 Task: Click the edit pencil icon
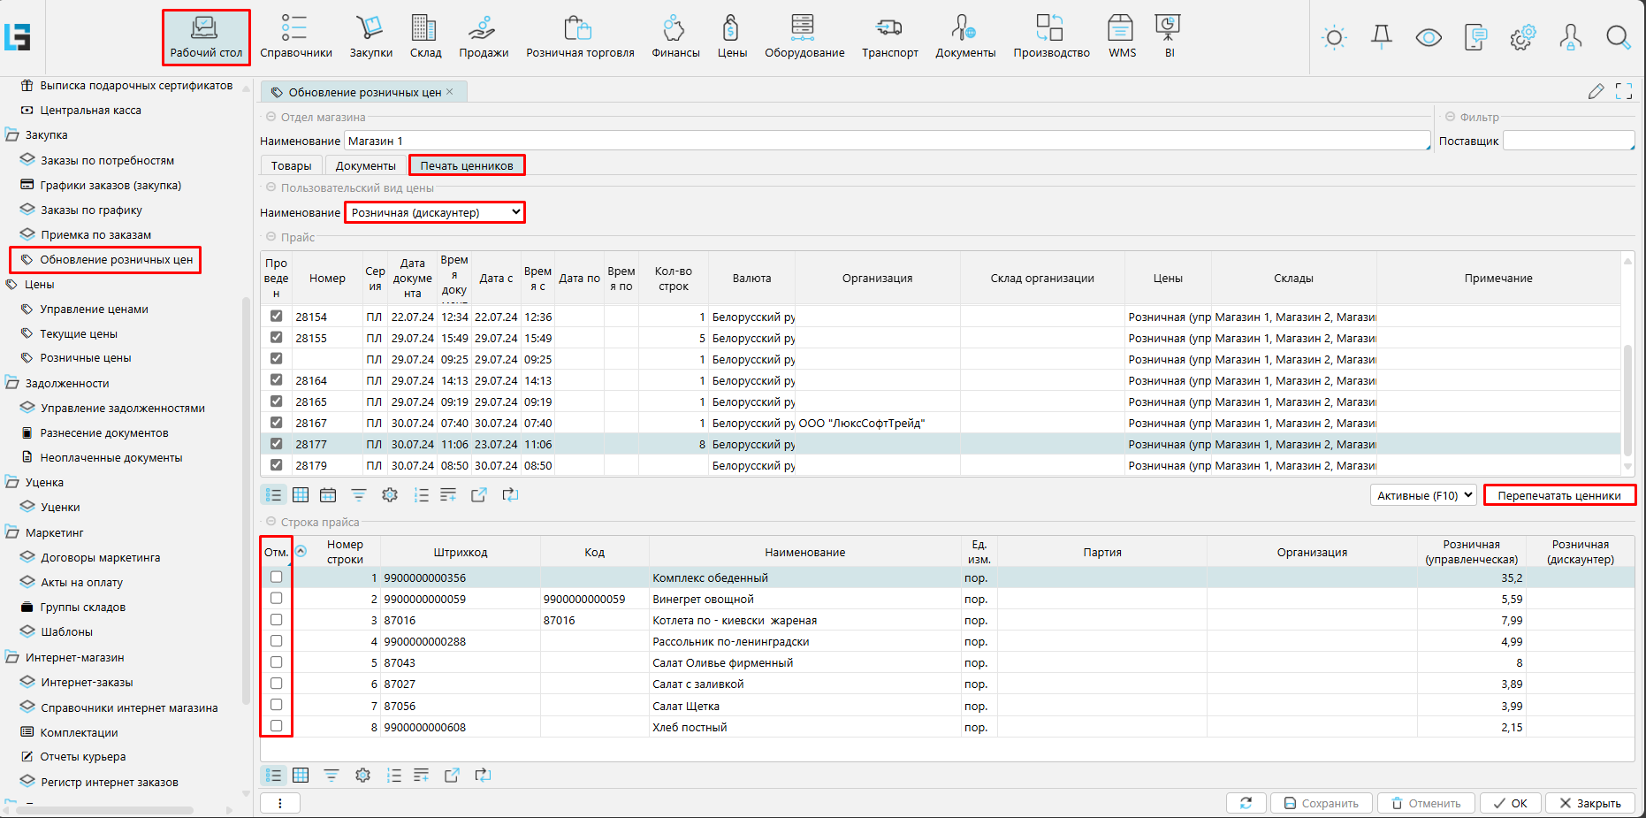coord(1596,91)
